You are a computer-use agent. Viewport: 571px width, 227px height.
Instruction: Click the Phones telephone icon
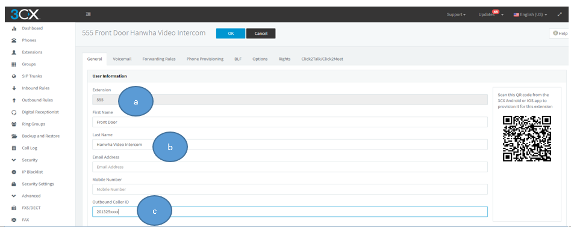point(14,40)
